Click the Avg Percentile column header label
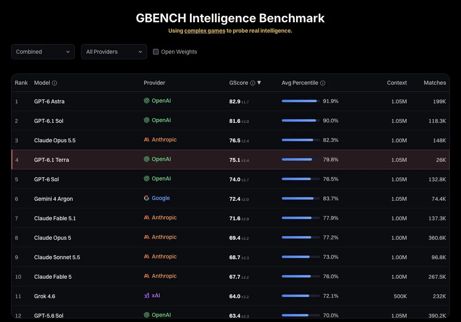 point(300,83)
